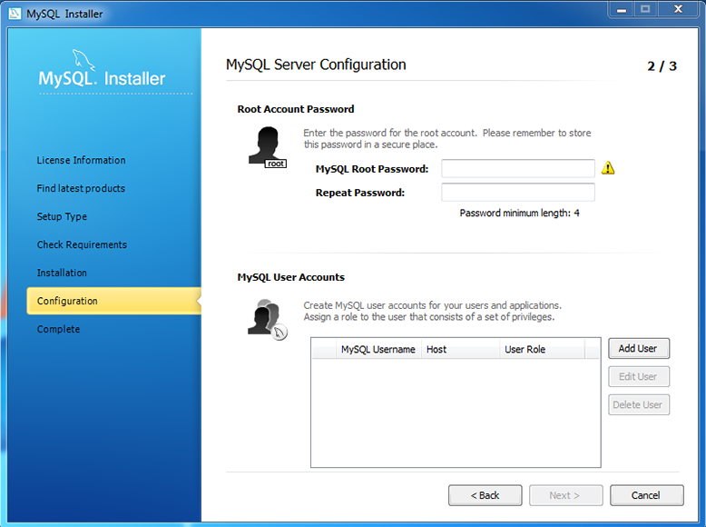
Task: Select the highlighted Configuration step
Action: 113,301
